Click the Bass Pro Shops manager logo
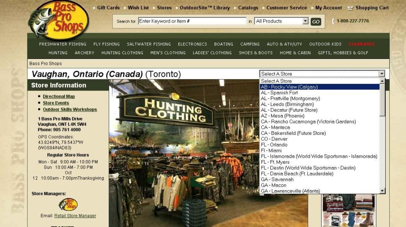 click(68, 204)
